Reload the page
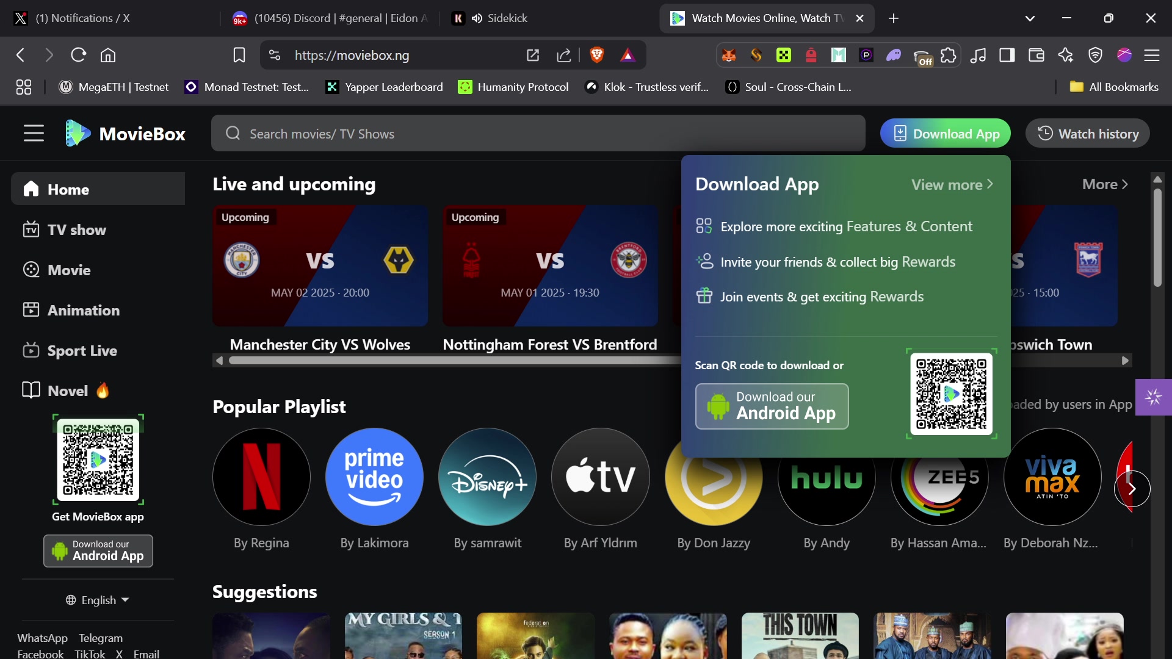The width and height of the screenshot is (1172, 659). pyautogui.click(x=78, y=56)
